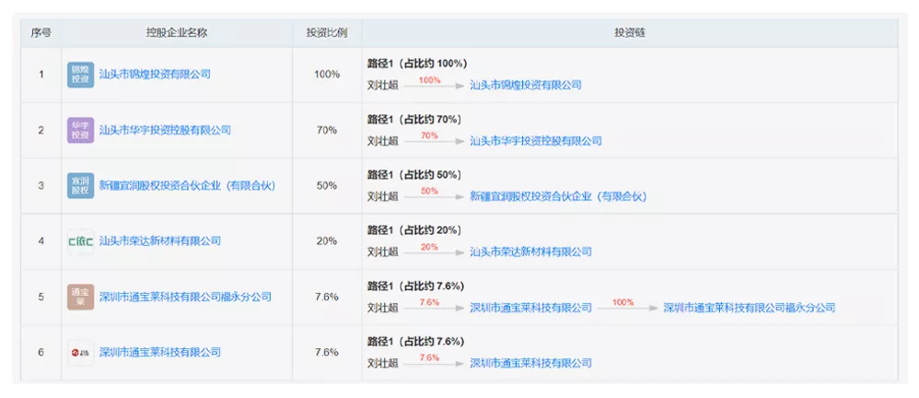919x398 pixels.
Task: Open 深圳市通宝莱科技有限公司福永分公司 in the company name column
Action: tap(185, 297)
